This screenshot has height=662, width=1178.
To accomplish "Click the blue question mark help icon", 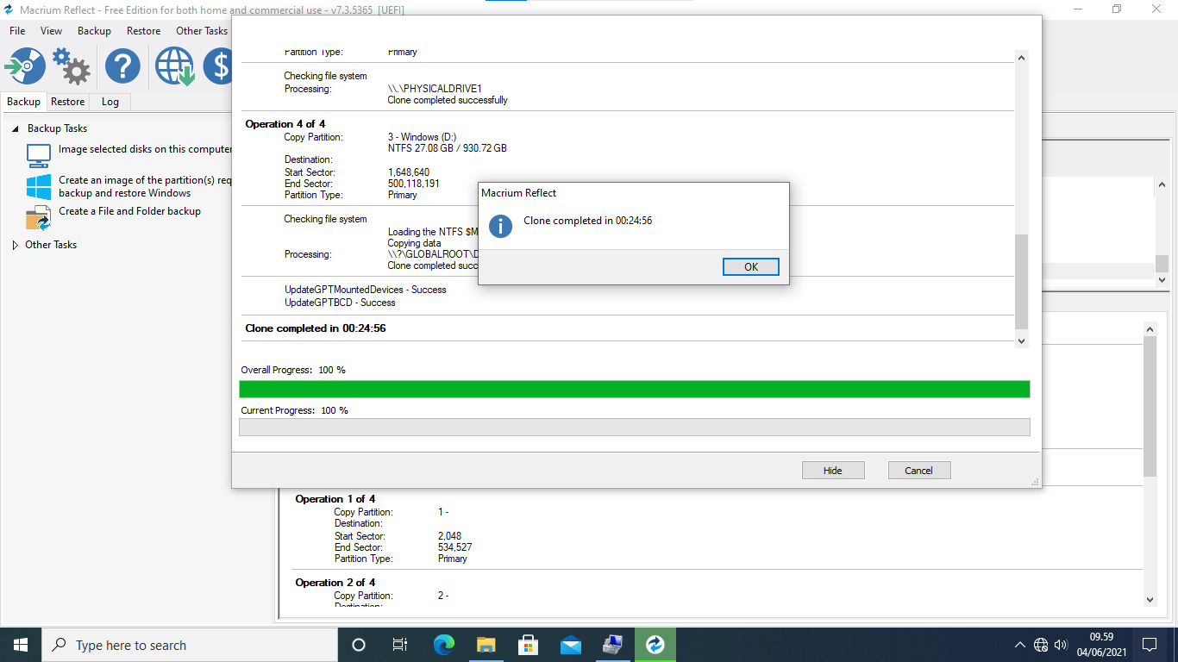I will click(122, 66).
